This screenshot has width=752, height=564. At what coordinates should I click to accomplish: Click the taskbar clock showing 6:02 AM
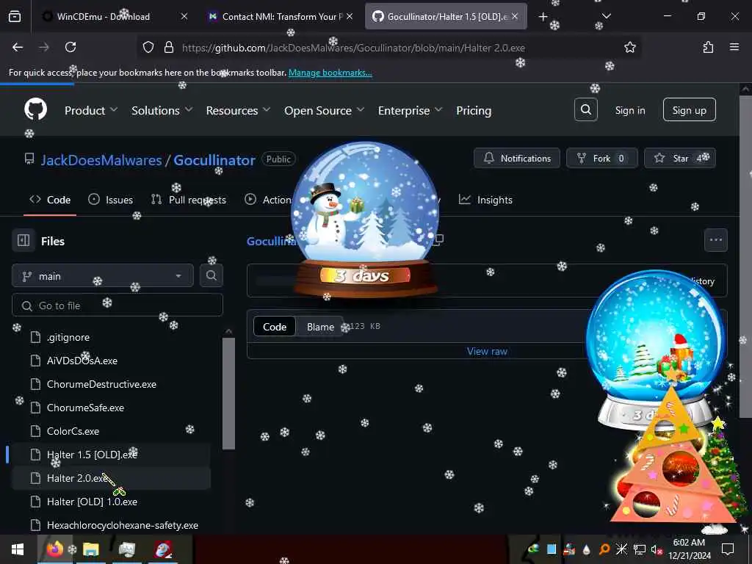pyautogui.click(x=689, y=549)
